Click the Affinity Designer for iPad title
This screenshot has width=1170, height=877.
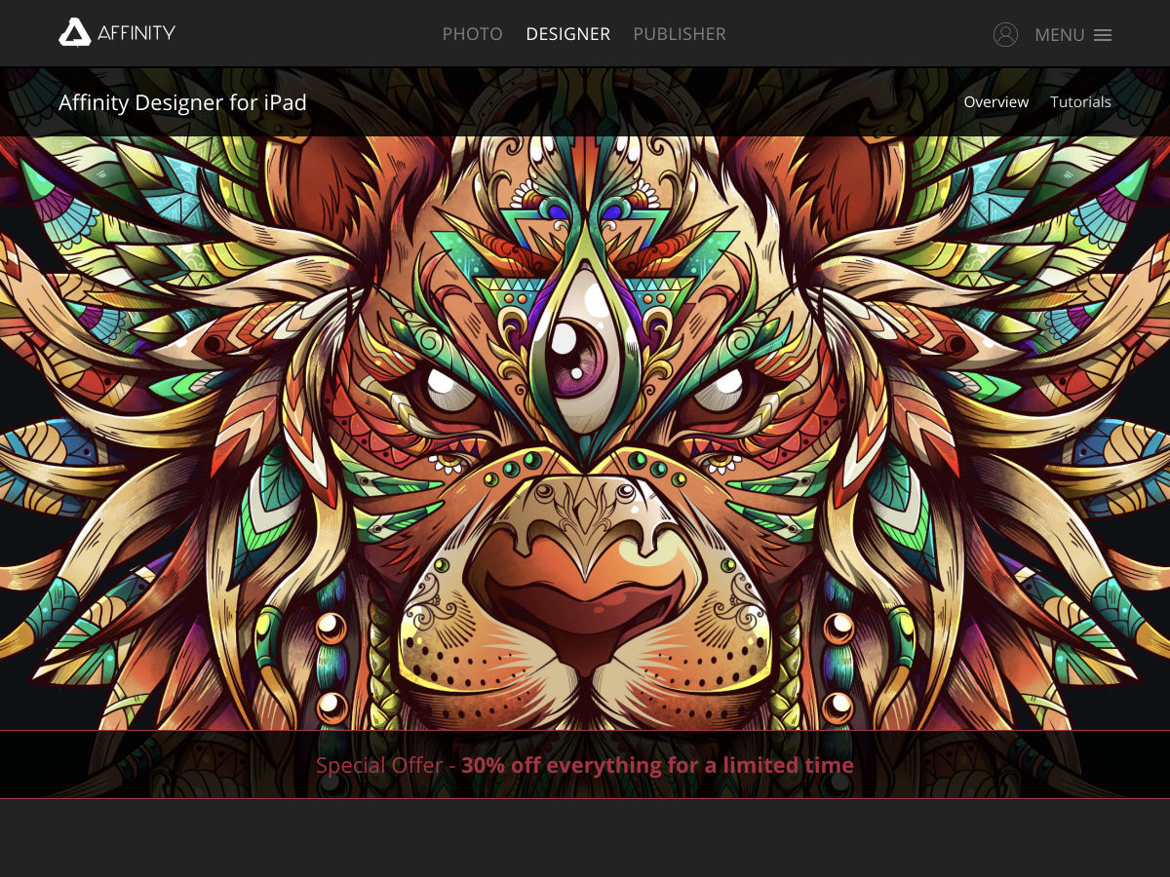click(x=182, y=102)
